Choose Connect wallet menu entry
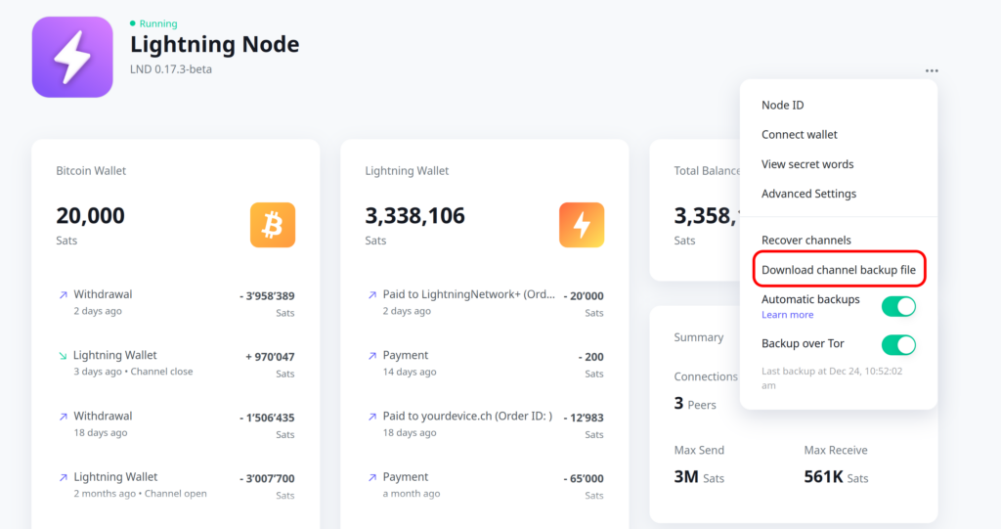Image resolution: width=1001 pixels, height=529 pixels. 800,134
